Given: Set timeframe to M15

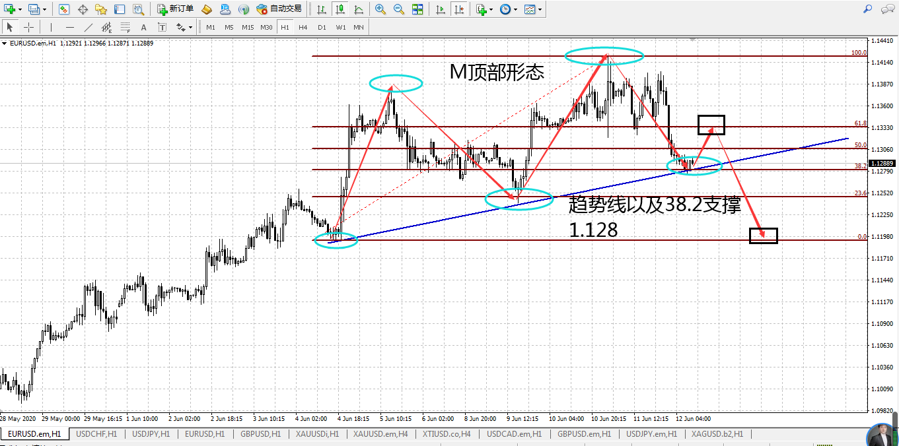Looking at the screenshot, I should pyautogui.click(x=248, y=27).
